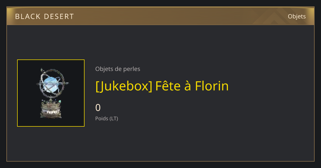
Task: Click the jukebox armillary sphere item icon
Action: tap(51, 93)
